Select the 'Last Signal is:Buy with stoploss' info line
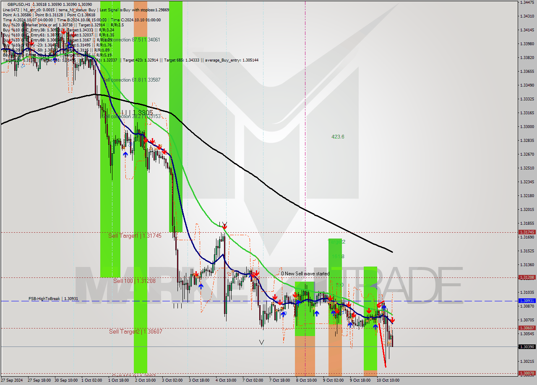537x385 pixels. (x=134, y=10)
